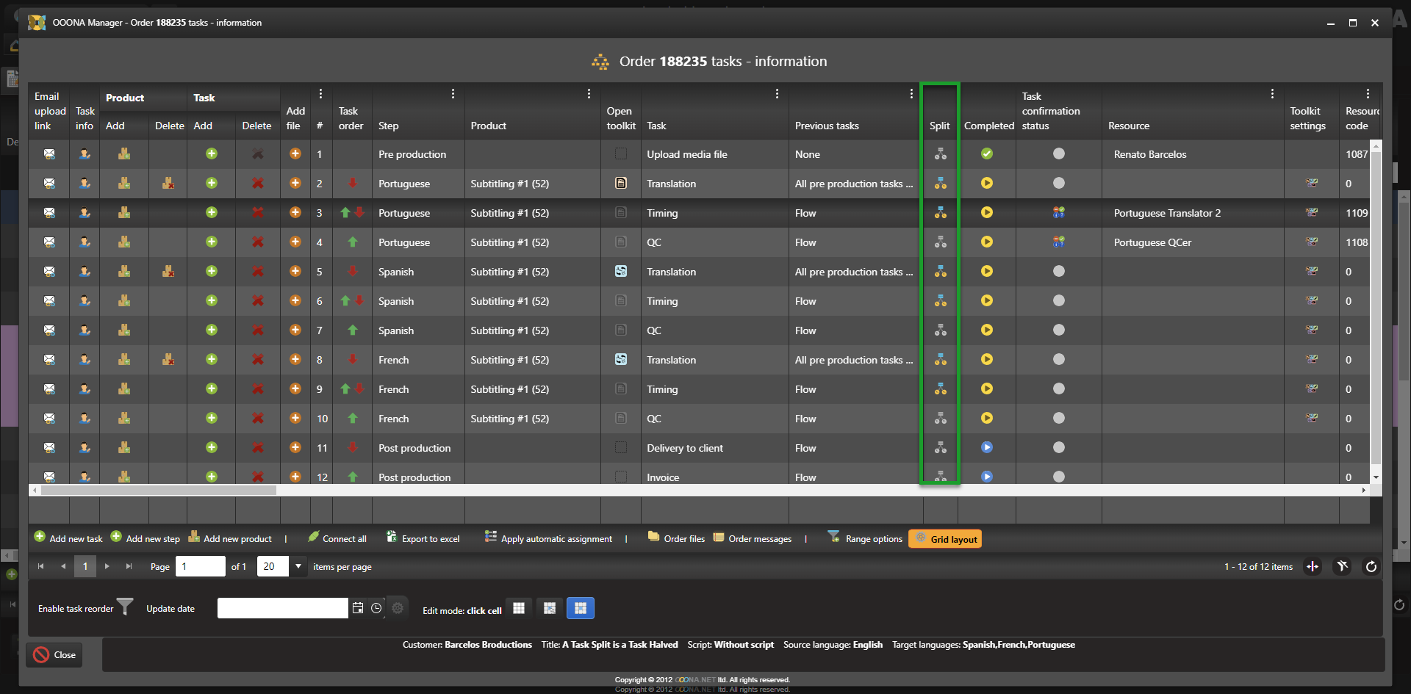This screenshot has height=694, width=1411.
Task: Open task info for Pre production row
Action: (x=85, y=154)
